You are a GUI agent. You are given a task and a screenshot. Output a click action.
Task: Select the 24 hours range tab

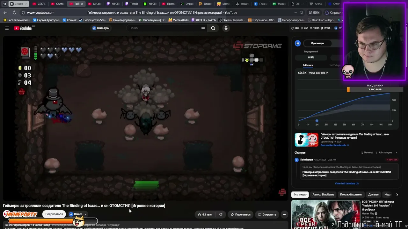(308, 65)
